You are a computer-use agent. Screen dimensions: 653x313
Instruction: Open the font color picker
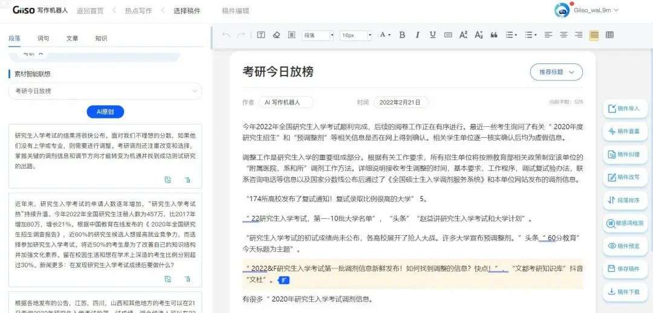tap(385, 35)
